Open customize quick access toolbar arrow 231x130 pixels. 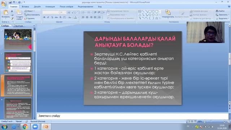[24, 2]
